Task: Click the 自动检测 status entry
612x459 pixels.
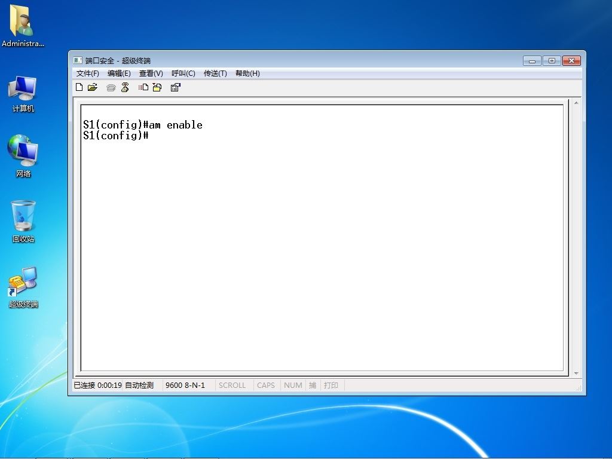Action: coord(139,385)
